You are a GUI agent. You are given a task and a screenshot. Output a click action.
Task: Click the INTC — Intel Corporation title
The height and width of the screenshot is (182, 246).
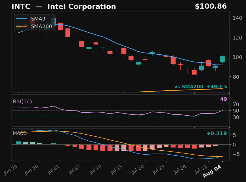coord(64,7)
